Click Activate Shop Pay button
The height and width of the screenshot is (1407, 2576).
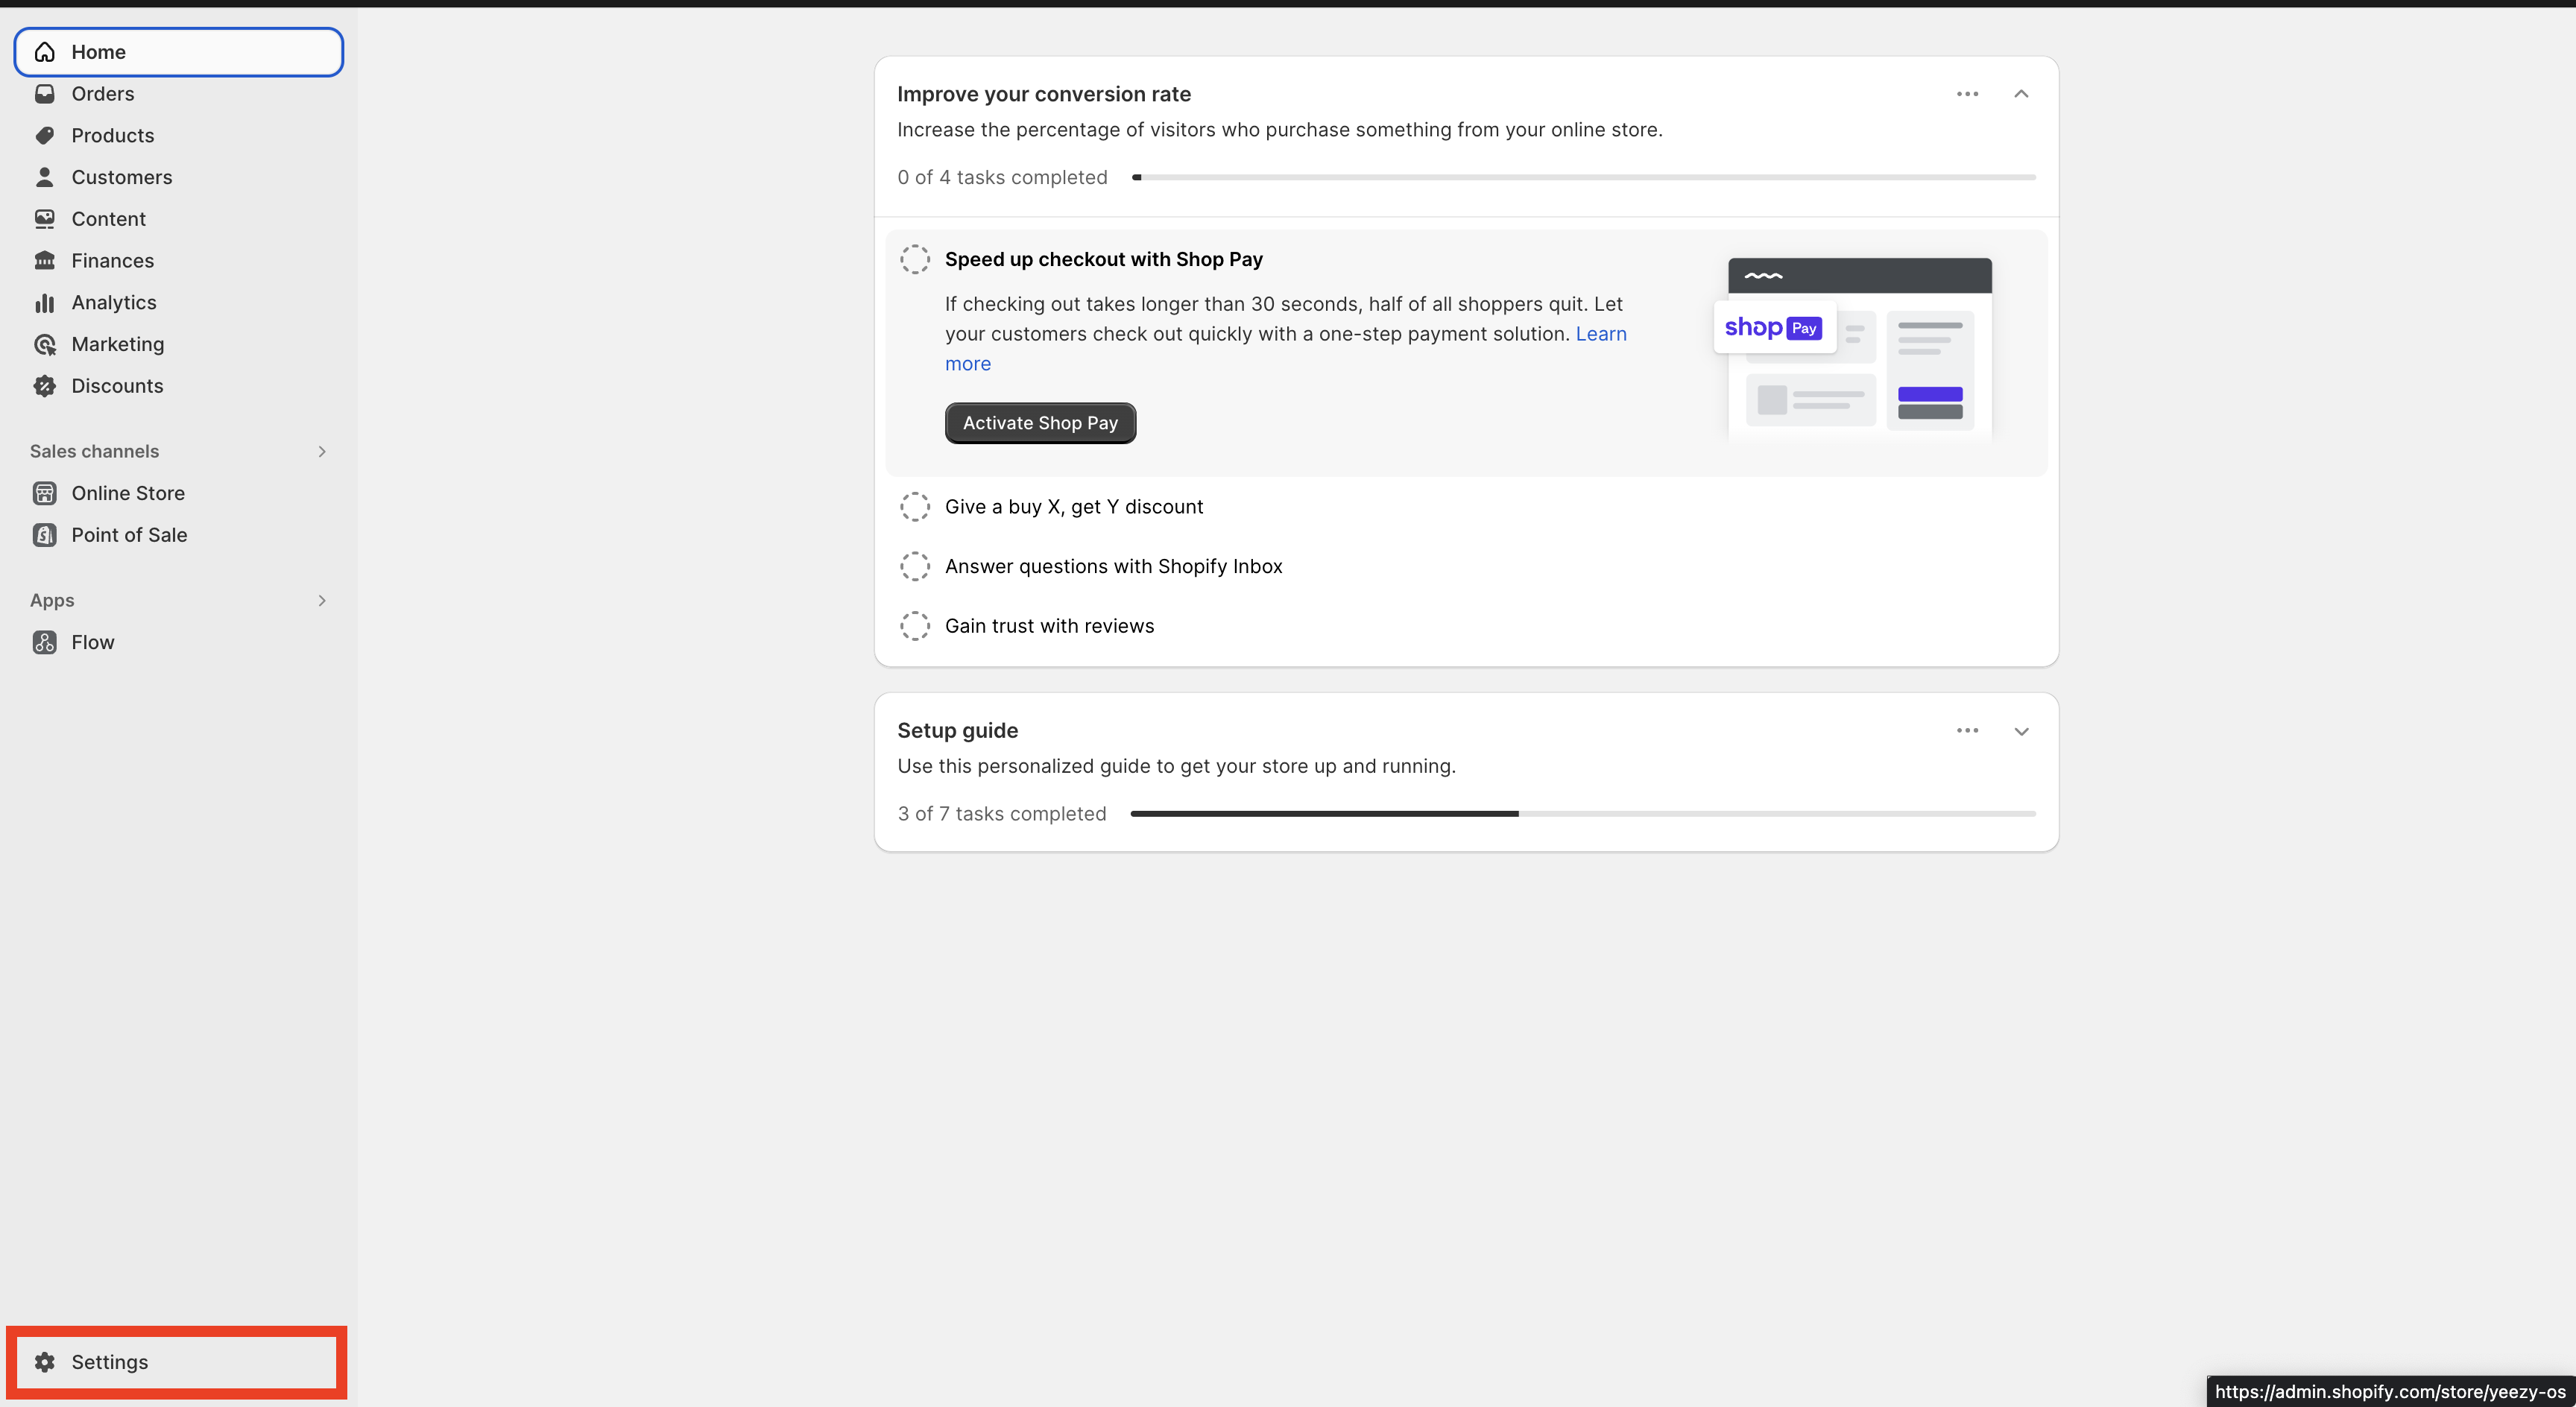click(1040, 423)
